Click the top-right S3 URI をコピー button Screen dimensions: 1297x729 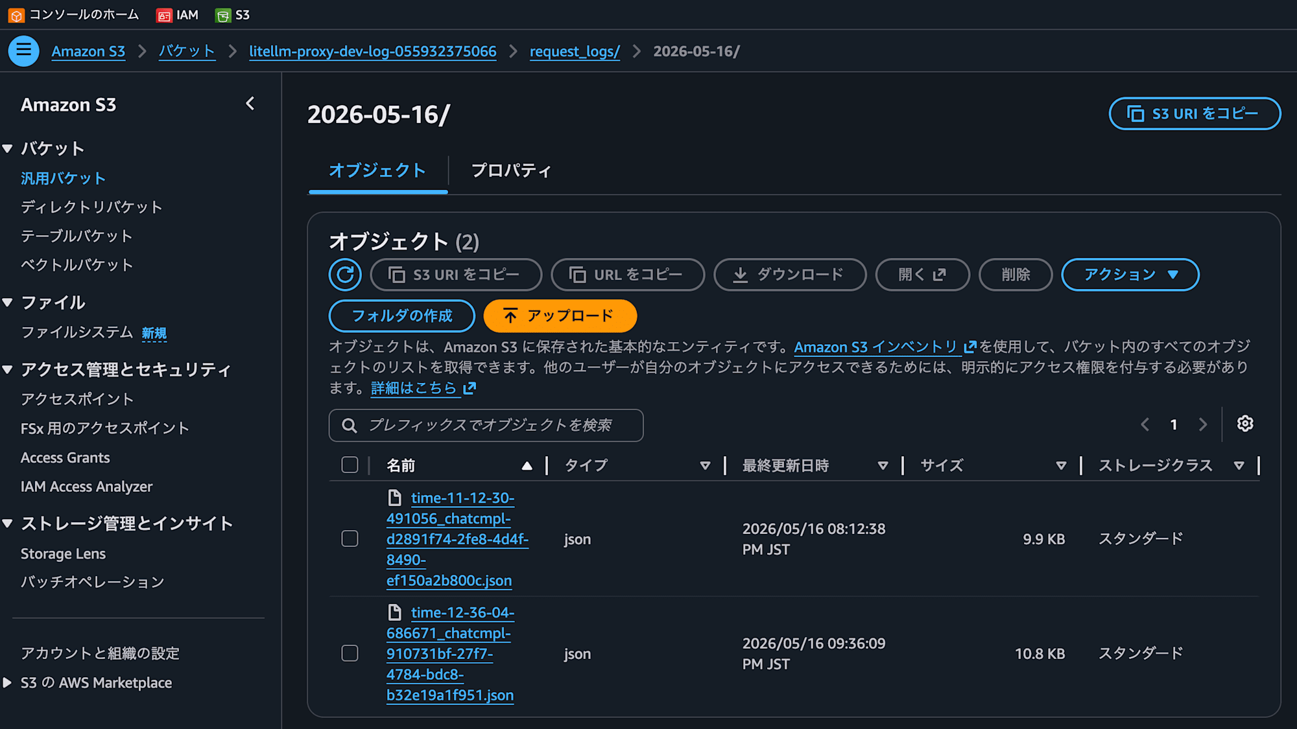(1195, 113)
